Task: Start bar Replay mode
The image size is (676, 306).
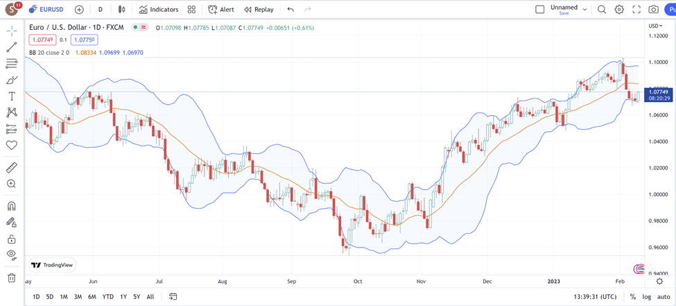Action: pos(259,9)
